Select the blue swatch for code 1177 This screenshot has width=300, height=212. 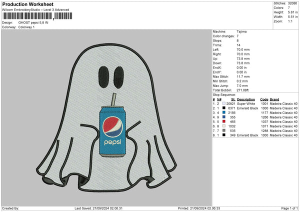pos(224,112)
